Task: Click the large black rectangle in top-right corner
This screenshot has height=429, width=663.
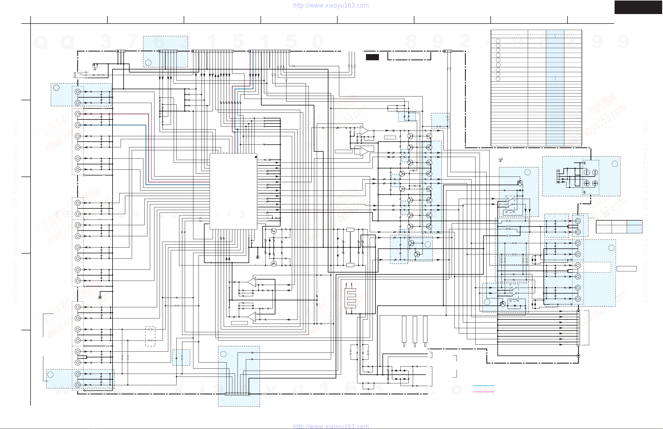Action: [x=638, y=7]
